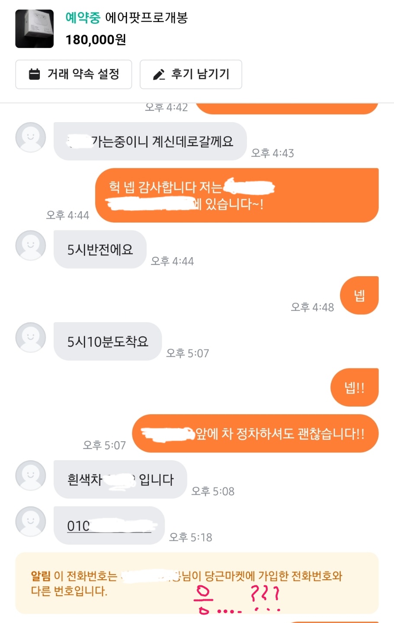394x623 pixels.
Task: Tap profile avatar next to 5시반전에요
Action: point(31,245)
